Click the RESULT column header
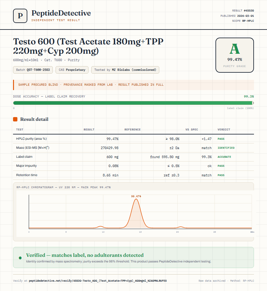 tap(89, 130)
